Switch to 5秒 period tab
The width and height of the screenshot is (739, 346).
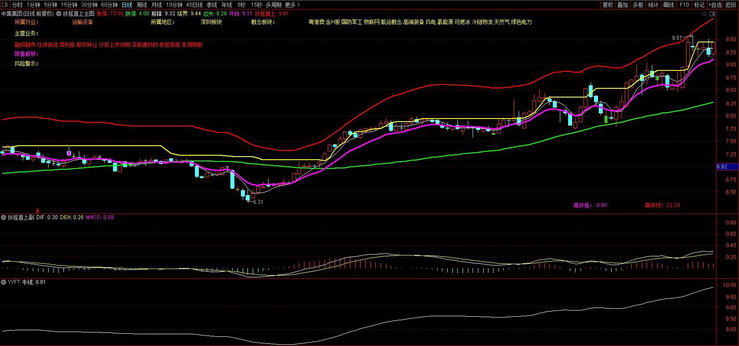point(241,5)
